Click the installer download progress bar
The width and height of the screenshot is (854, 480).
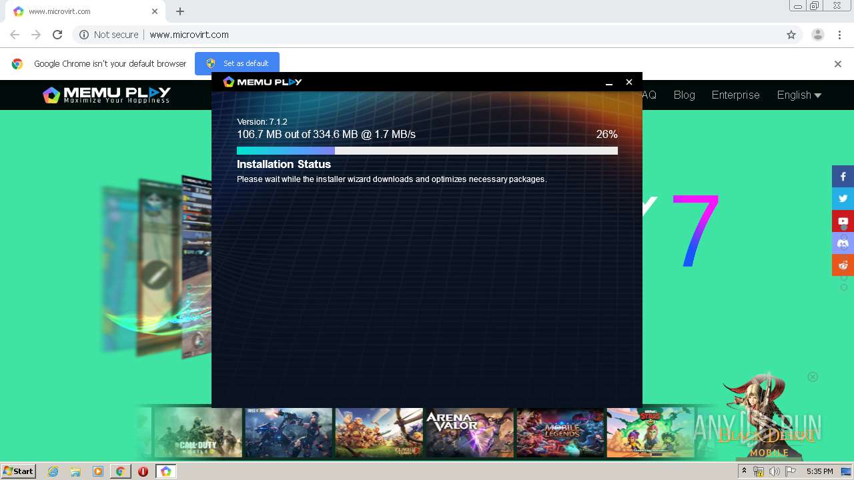click(427, 151)
